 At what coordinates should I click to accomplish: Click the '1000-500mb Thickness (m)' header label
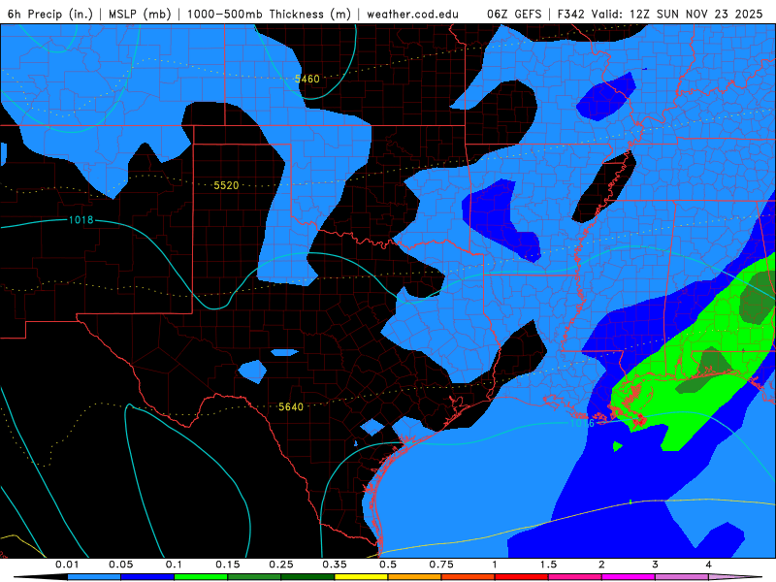(269, 15)
